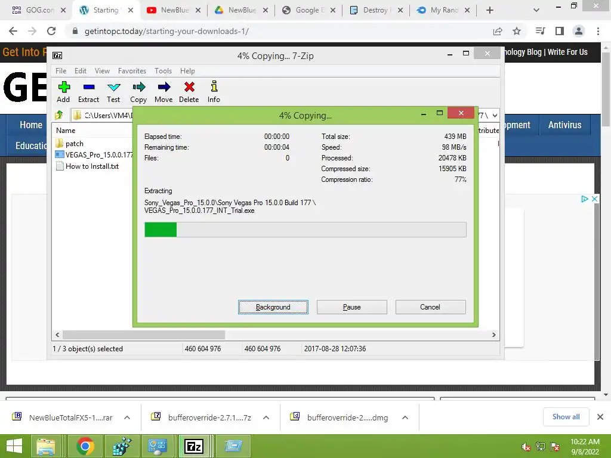
Task: Open the Home nav link on website
Action: pyautogui.click(x=31, y=125)
